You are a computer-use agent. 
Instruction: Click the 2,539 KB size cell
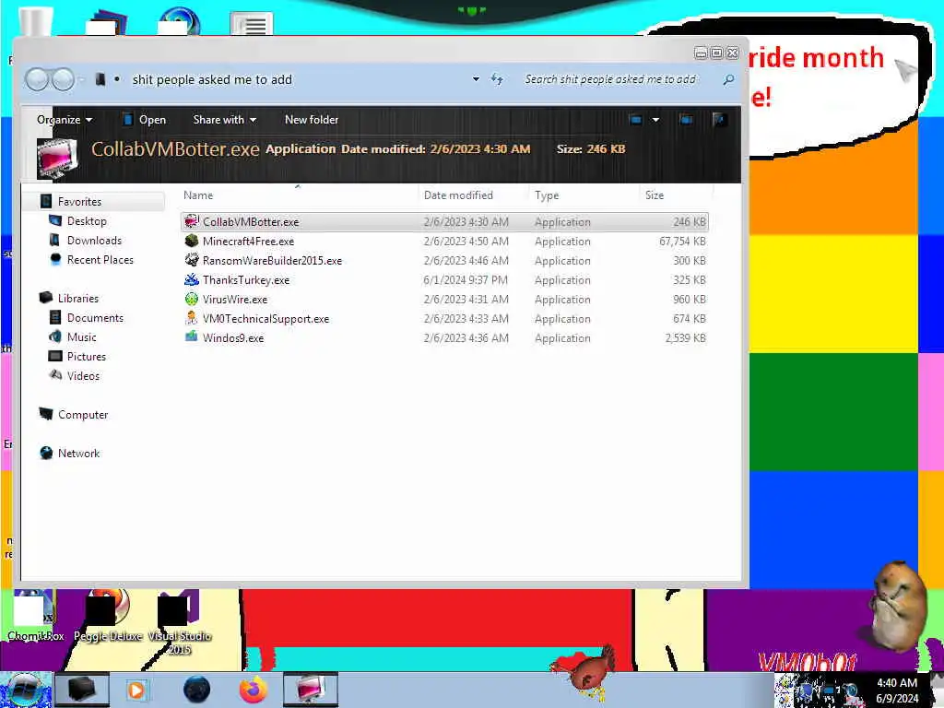tap(685, 337)
